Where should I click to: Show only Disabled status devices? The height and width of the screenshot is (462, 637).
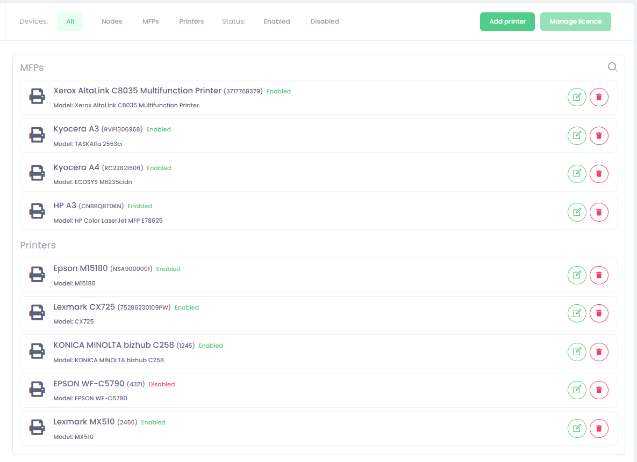click(325, 21)
